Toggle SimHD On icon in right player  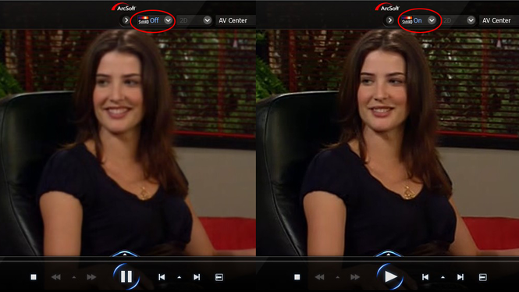(x=407, y=20)
